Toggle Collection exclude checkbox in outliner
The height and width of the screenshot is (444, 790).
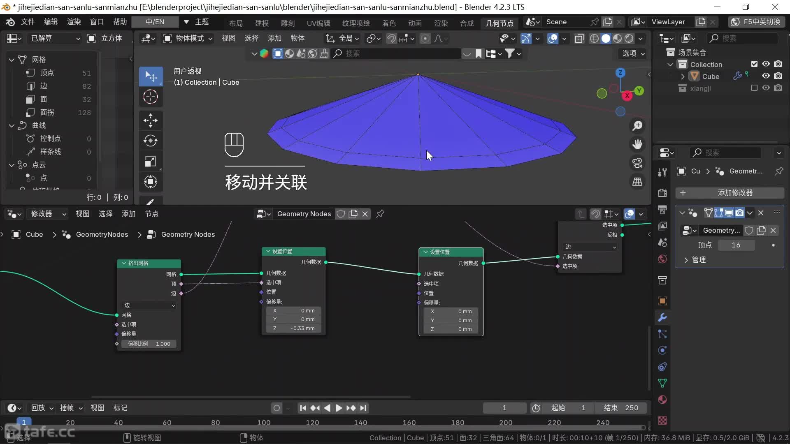(754, 64)
